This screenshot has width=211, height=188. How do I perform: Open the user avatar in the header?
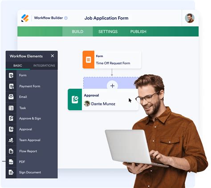click(x=190, y=18)
